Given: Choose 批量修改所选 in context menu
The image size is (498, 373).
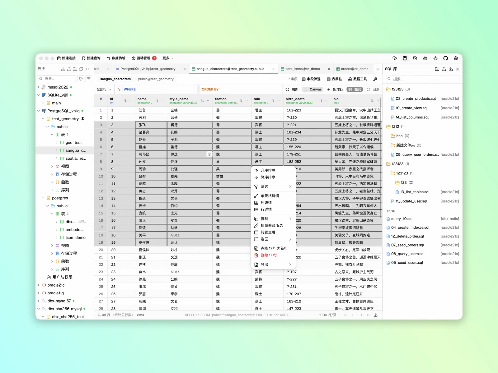Looking at the screenshot, I should tap(273, 225).
